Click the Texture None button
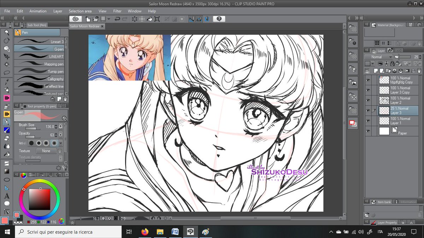Viewport: 424px width, 238px height. (46, 151)
